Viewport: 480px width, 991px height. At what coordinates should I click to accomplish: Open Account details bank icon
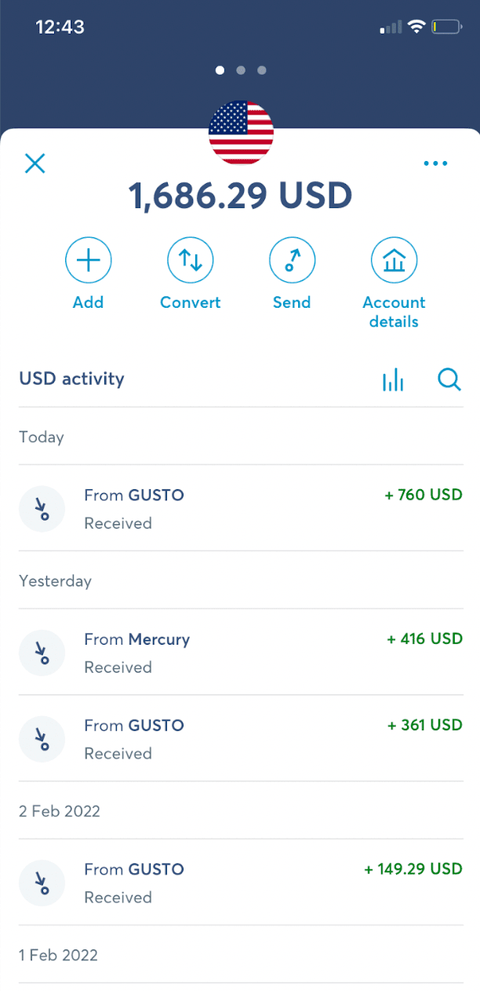click(x=394, y=261)
